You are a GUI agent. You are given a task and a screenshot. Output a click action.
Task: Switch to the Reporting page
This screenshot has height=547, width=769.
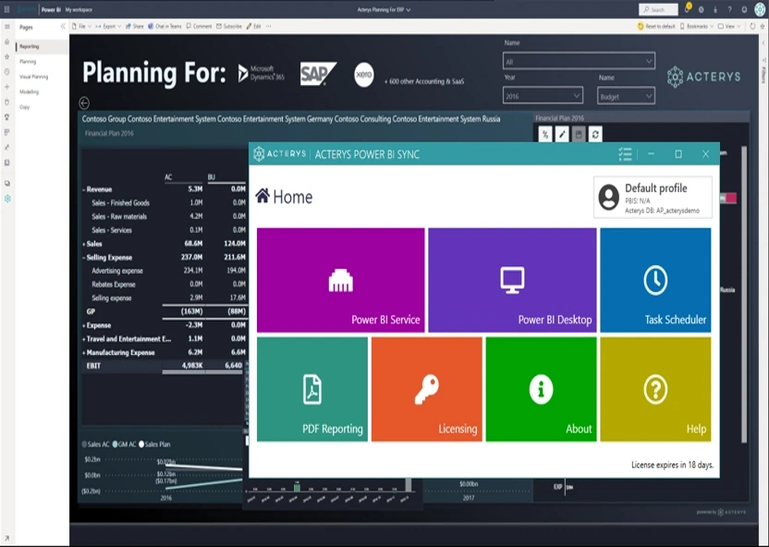(x=43, y=46)
